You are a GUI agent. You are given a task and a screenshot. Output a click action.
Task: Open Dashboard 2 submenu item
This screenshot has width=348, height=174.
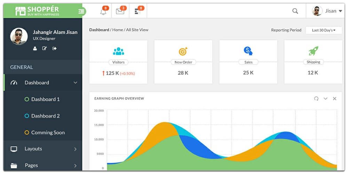(46, 116)
